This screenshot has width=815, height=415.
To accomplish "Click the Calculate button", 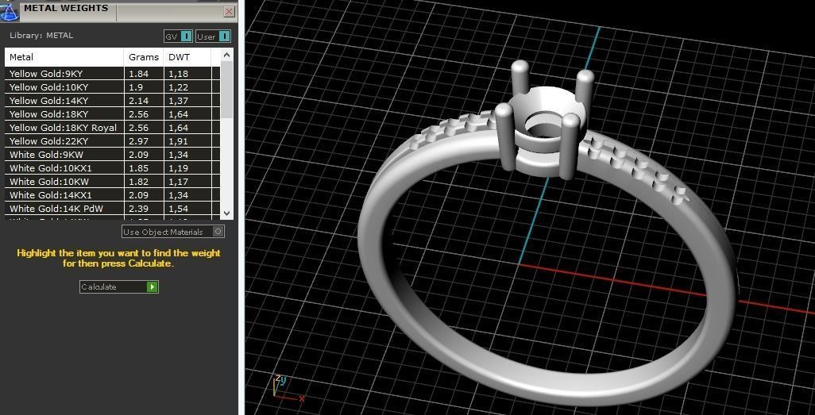I will 118,286.
